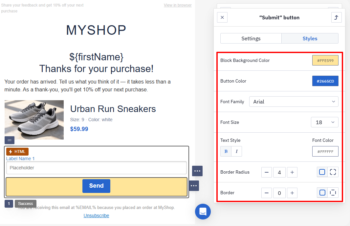350x226 pixels.
Task: Click the drag handle grid icon
Action: (x=10, y=140)
